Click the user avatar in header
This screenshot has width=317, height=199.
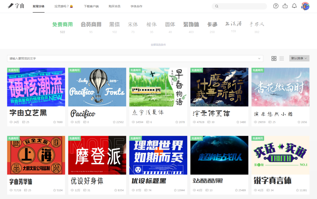pyautogui.click(x=305, y=6)
